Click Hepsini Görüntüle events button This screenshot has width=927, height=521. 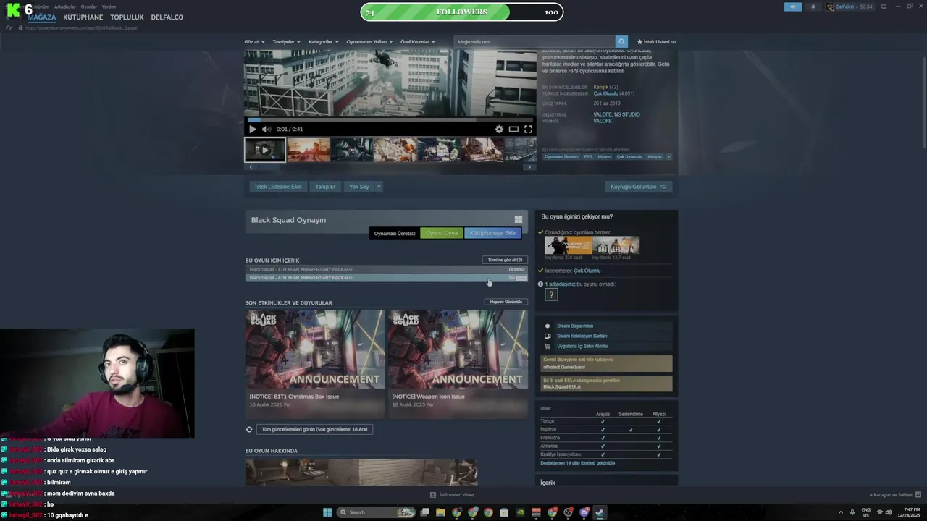506,302
